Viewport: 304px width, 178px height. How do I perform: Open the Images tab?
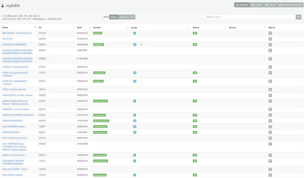pyautogui.click(x=256, y=5)
